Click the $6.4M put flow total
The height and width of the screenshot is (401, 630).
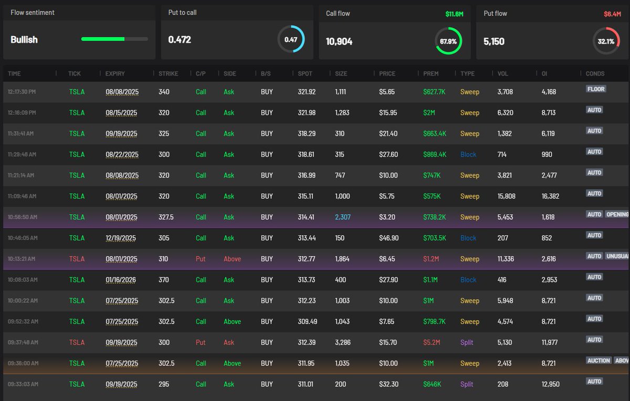click(613, 14)
